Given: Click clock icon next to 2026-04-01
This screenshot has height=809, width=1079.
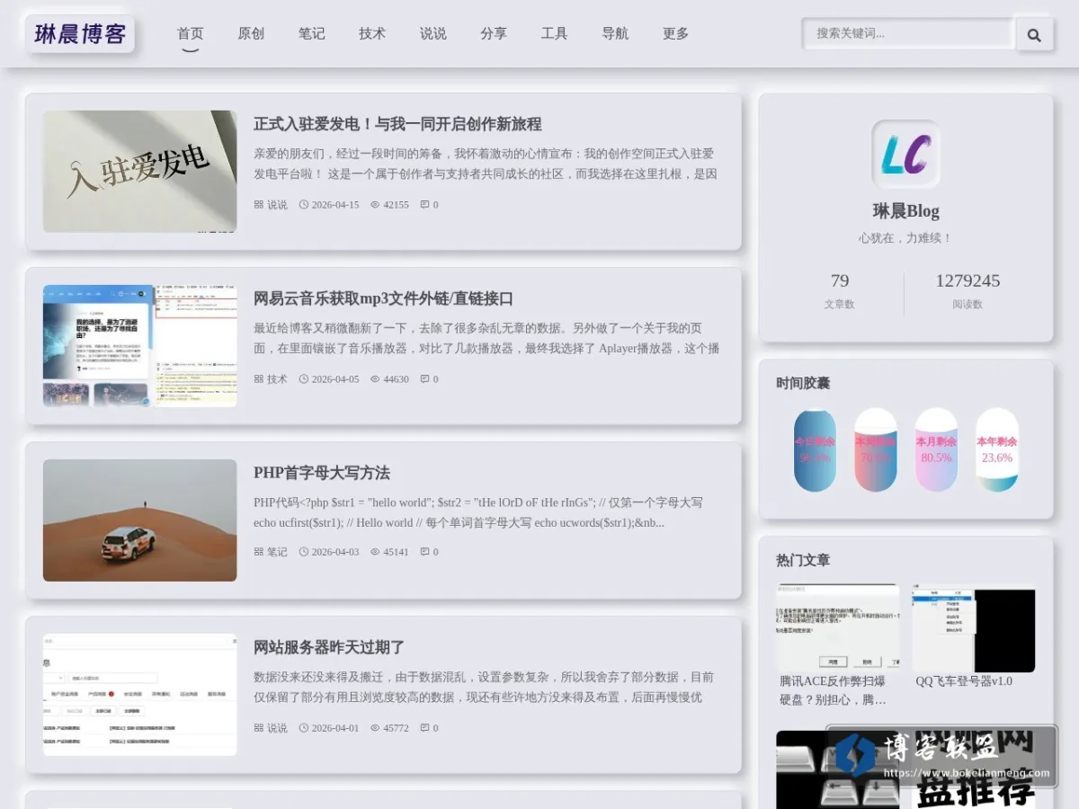Looking at the screenshot, I should [304, 728].
